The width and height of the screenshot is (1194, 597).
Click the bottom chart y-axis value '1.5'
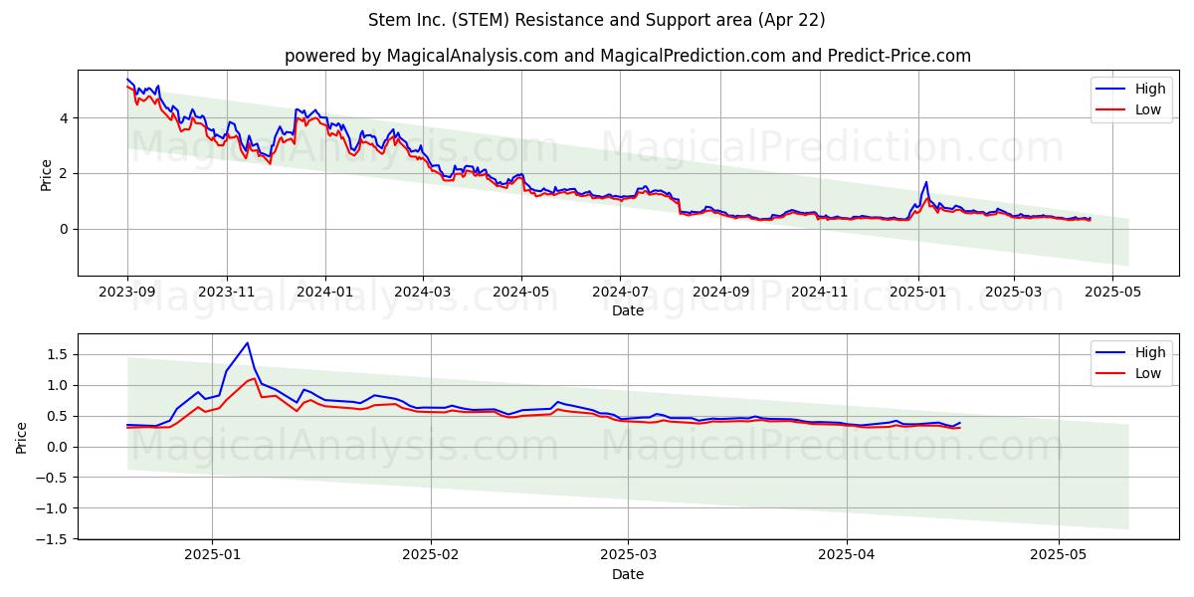point(58,354)
